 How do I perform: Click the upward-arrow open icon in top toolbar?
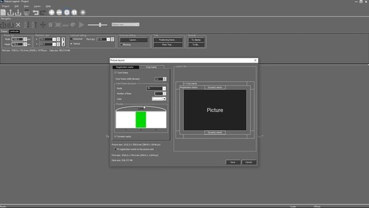point(10,12)
